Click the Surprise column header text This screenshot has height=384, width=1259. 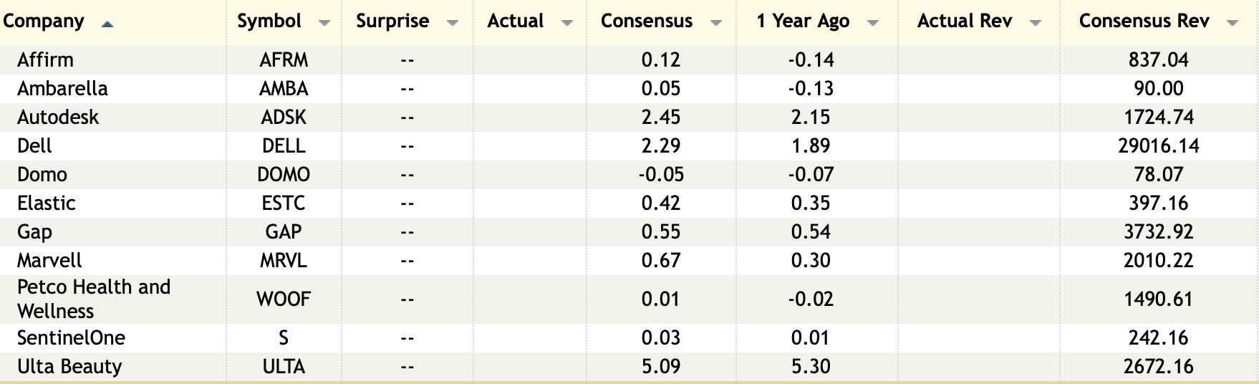392,21
